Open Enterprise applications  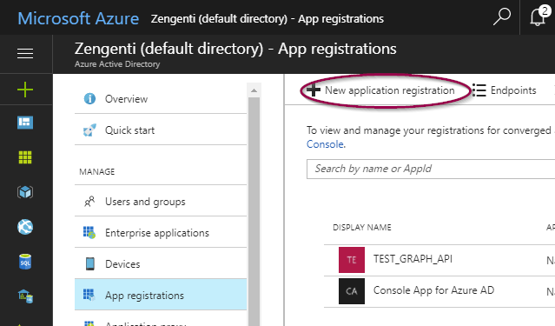pos(161,232)
